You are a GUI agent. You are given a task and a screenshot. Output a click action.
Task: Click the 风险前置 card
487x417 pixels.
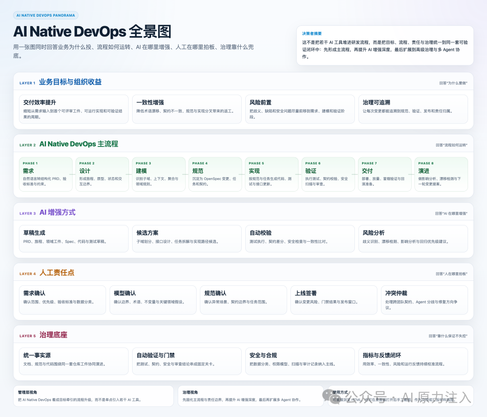pos(300,109)
